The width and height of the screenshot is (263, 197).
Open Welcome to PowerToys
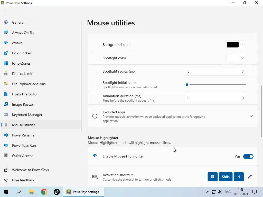(41, 170)
